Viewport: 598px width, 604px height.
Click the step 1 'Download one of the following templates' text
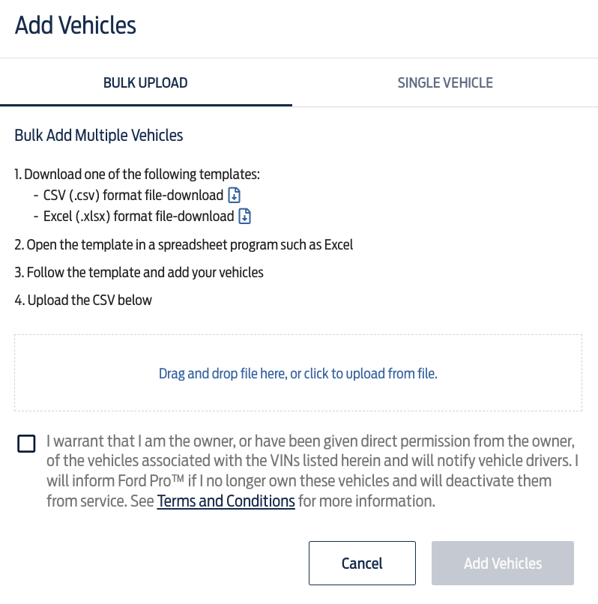(x=137, y=175)
